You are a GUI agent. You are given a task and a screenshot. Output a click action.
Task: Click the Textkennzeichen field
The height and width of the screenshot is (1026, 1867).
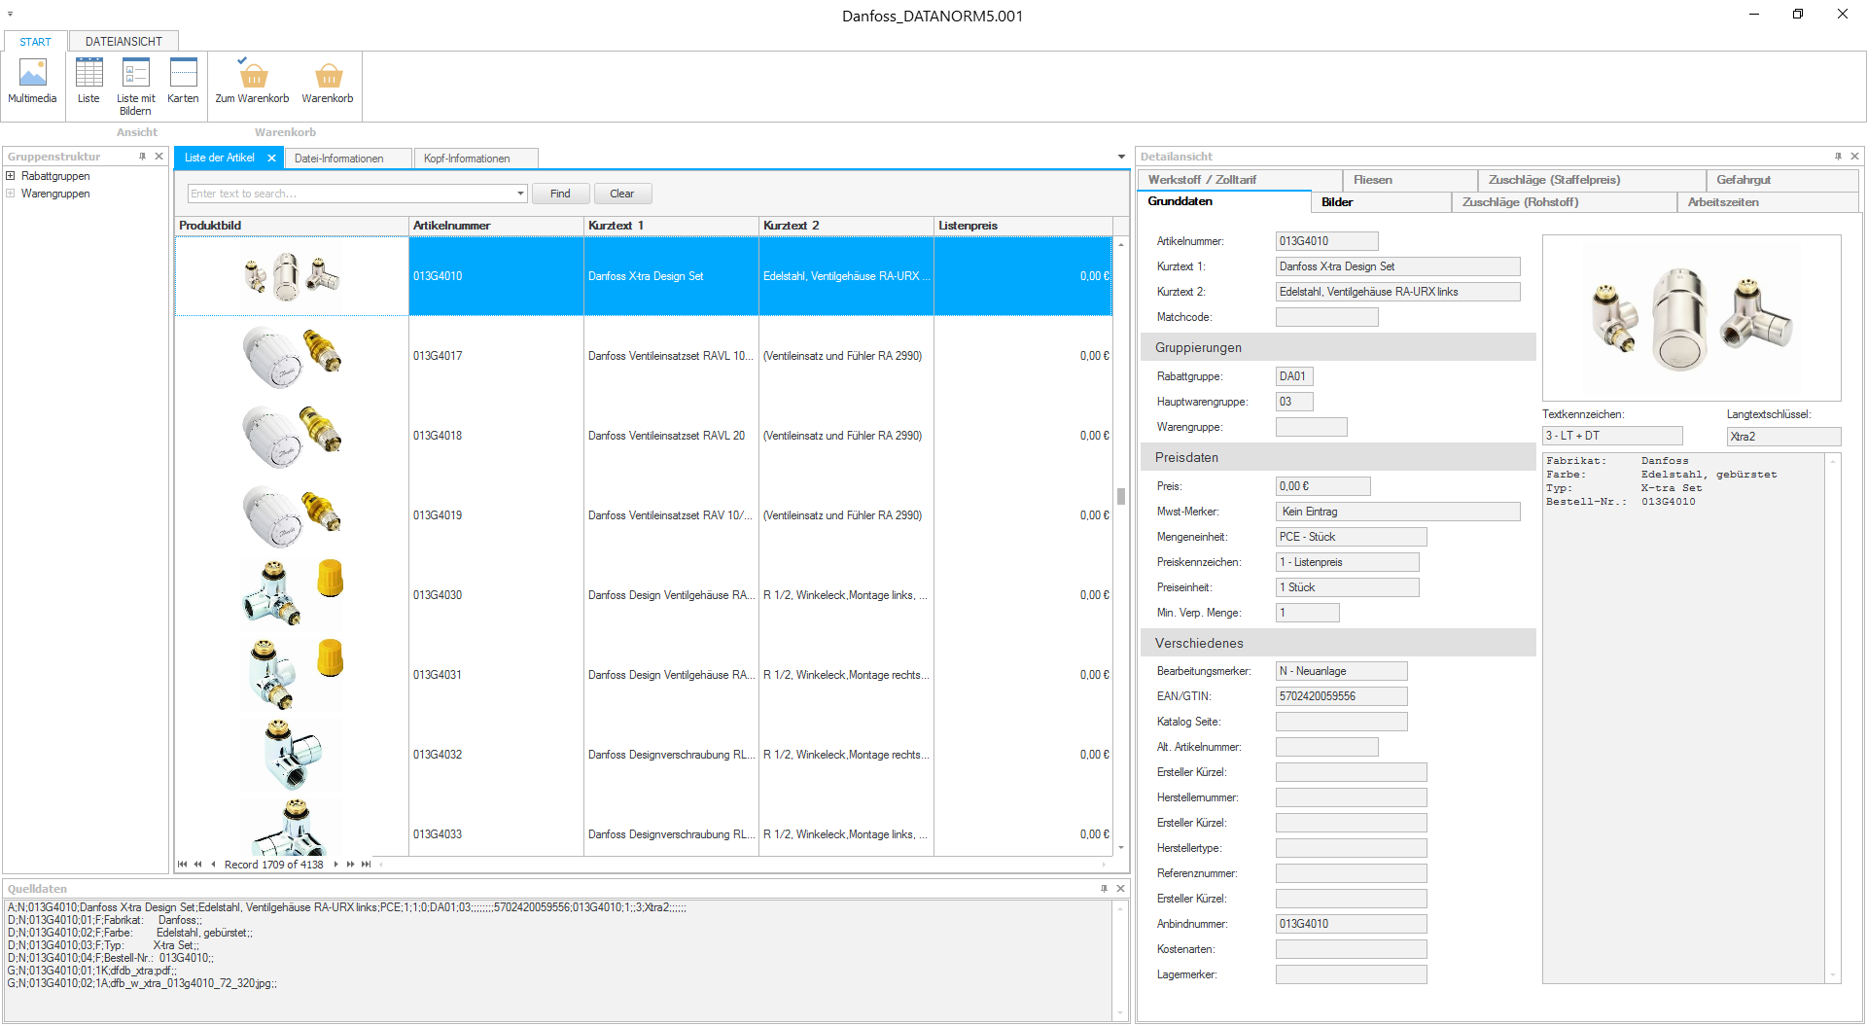1612,436
